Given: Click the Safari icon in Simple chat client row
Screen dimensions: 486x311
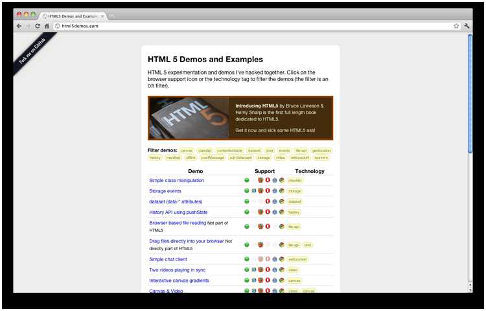Looking at the screenshot, I should tap(275, 259).
